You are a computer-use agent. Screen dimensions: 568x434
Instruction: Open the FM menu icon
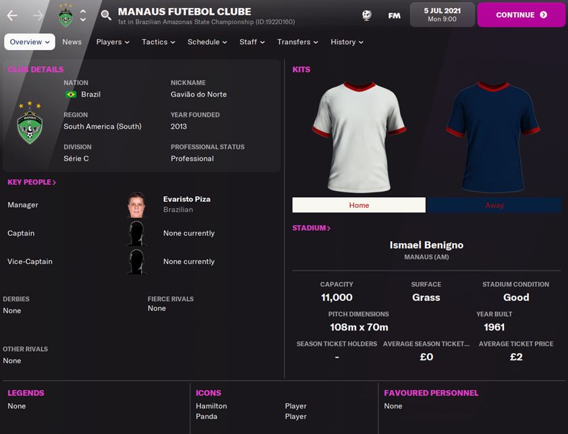click(394, 16)
